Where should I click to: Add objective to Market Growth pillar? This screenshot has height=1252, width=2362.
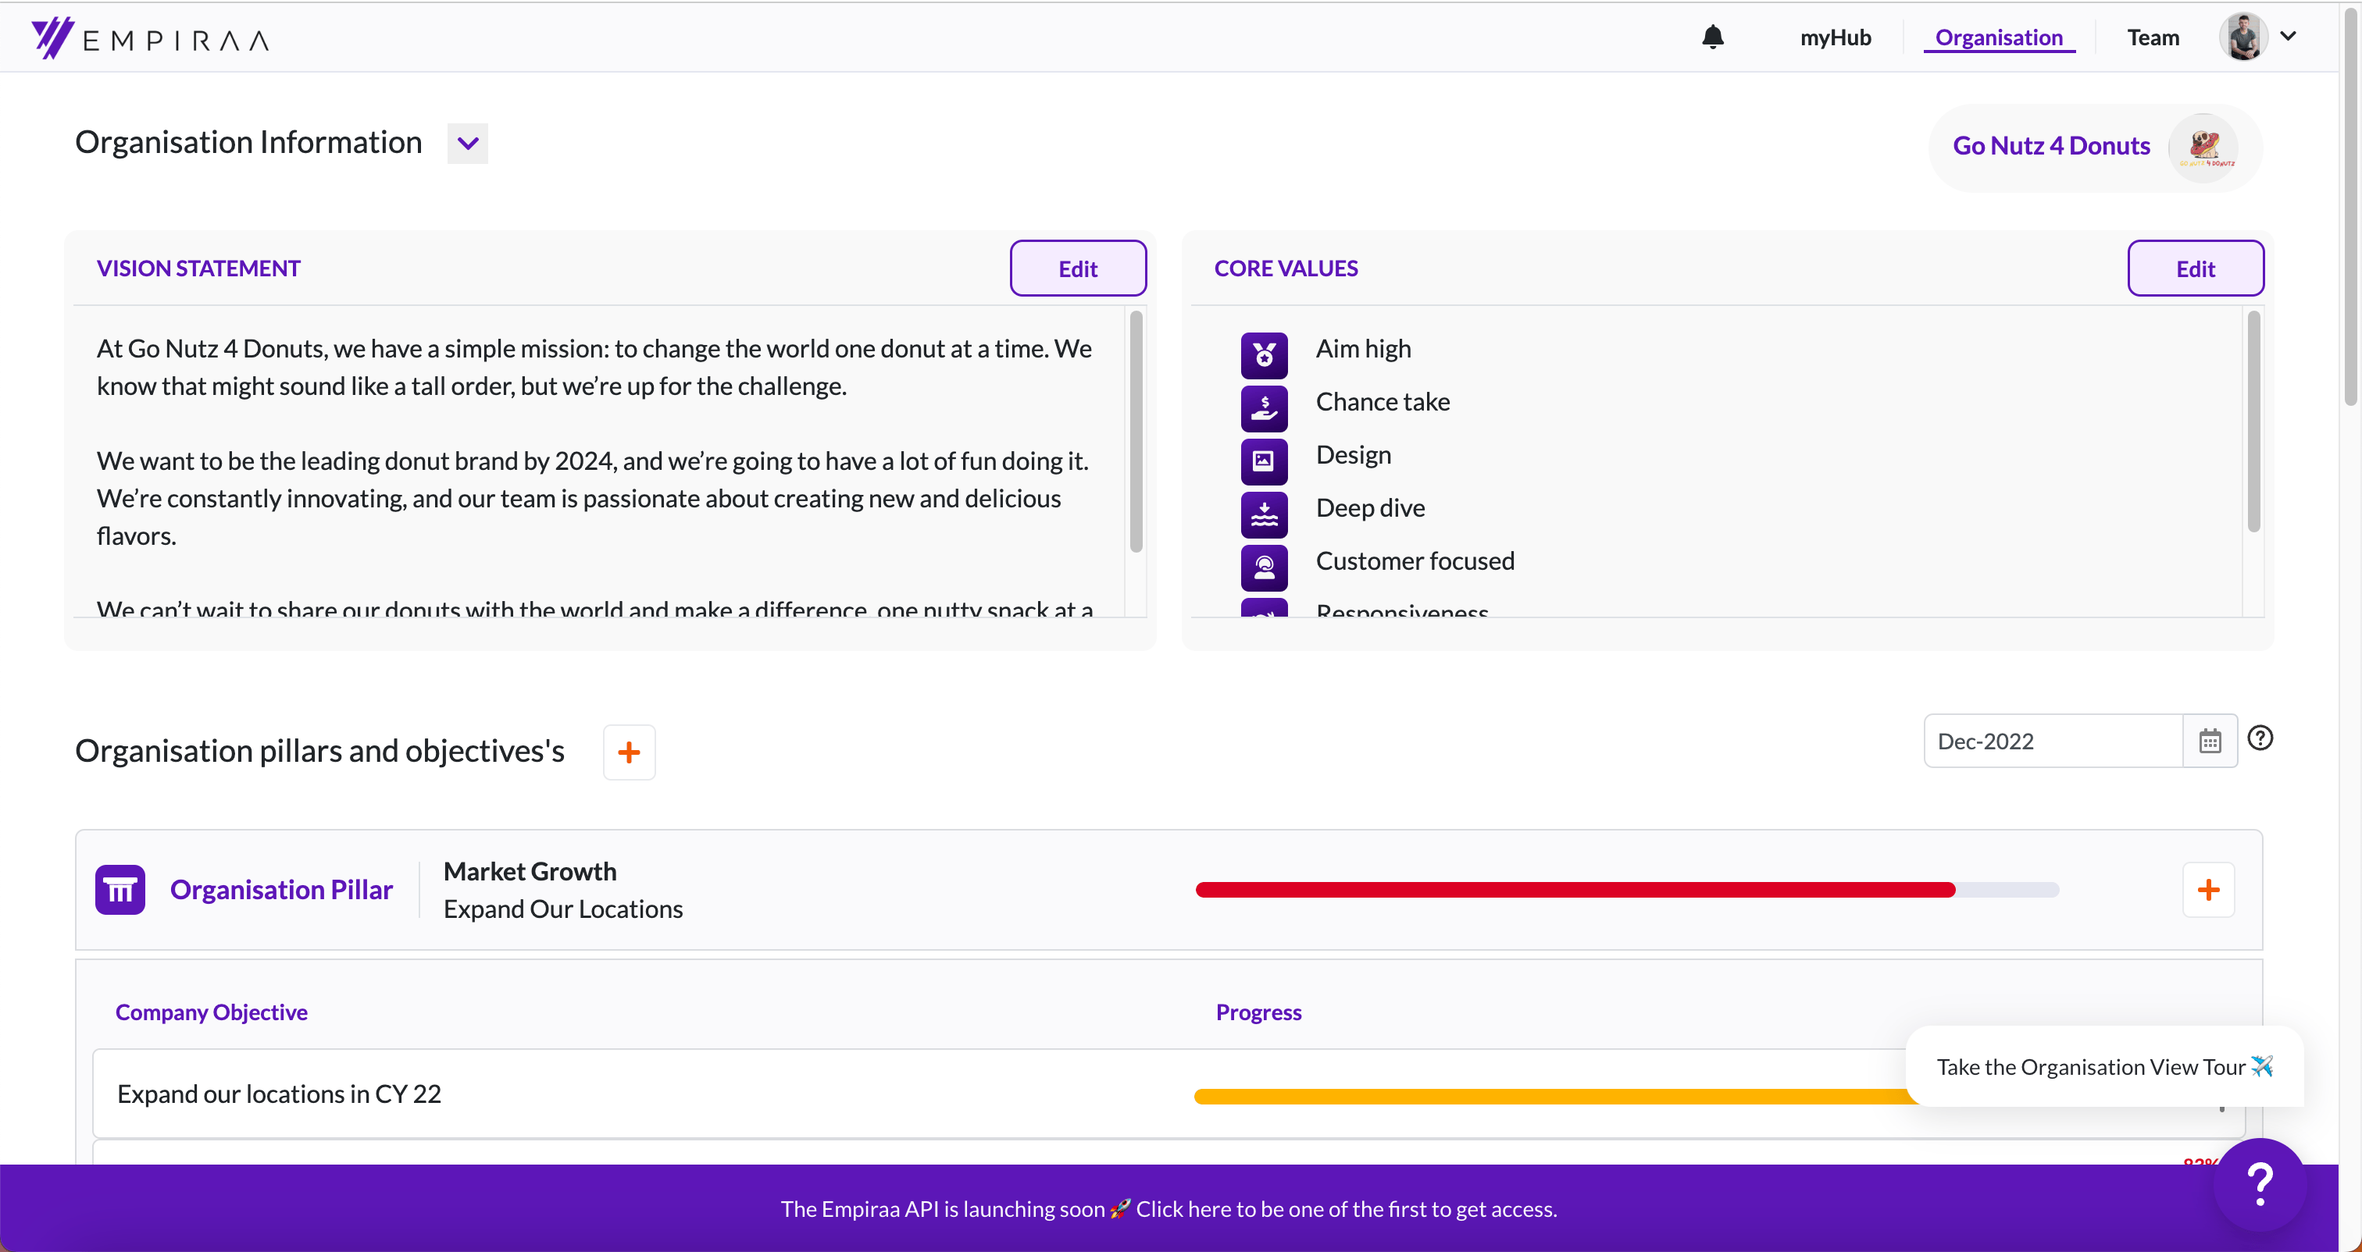(2208, 889)
